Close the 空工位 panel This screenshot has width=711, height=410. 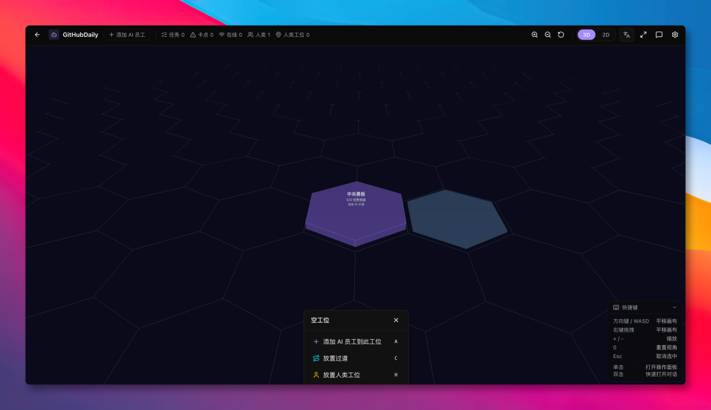[x=396, y=320]
